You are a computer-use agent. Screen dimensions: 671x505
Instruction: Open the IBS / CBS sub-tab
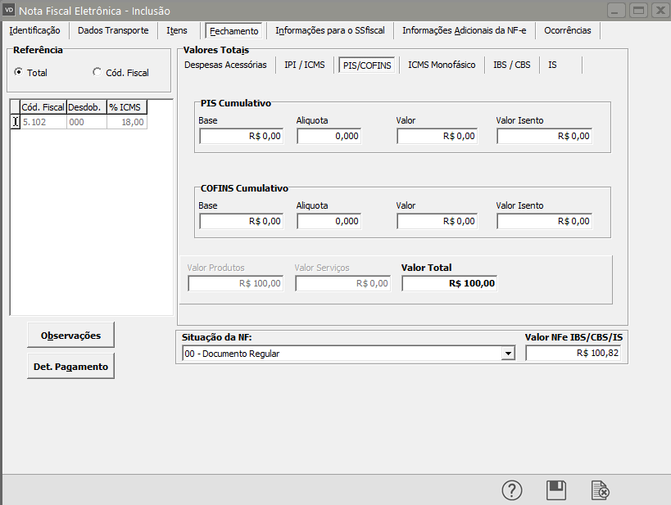click(511, 65)
